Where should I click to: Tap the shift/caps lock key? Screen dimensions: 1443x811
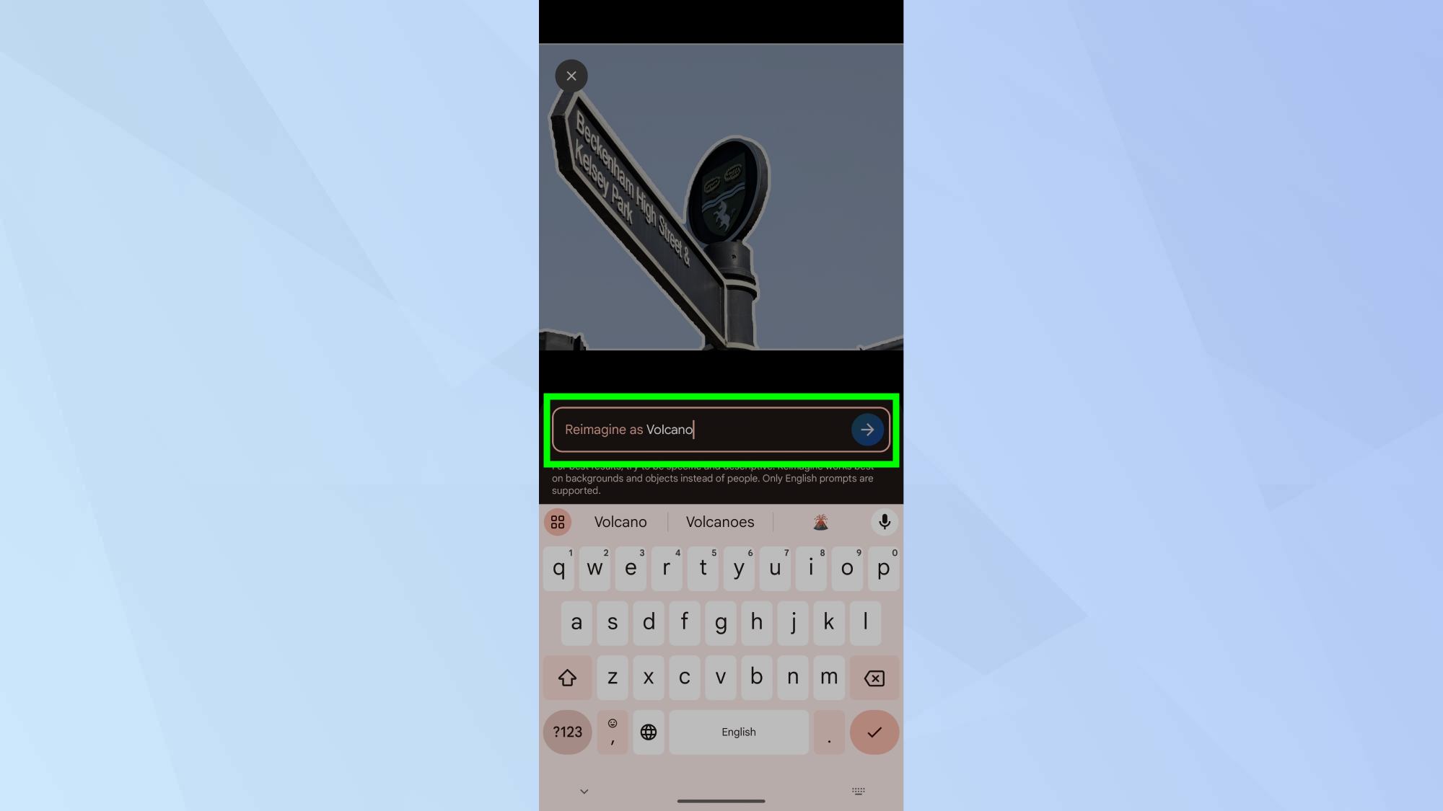click(x=567, y=678)
